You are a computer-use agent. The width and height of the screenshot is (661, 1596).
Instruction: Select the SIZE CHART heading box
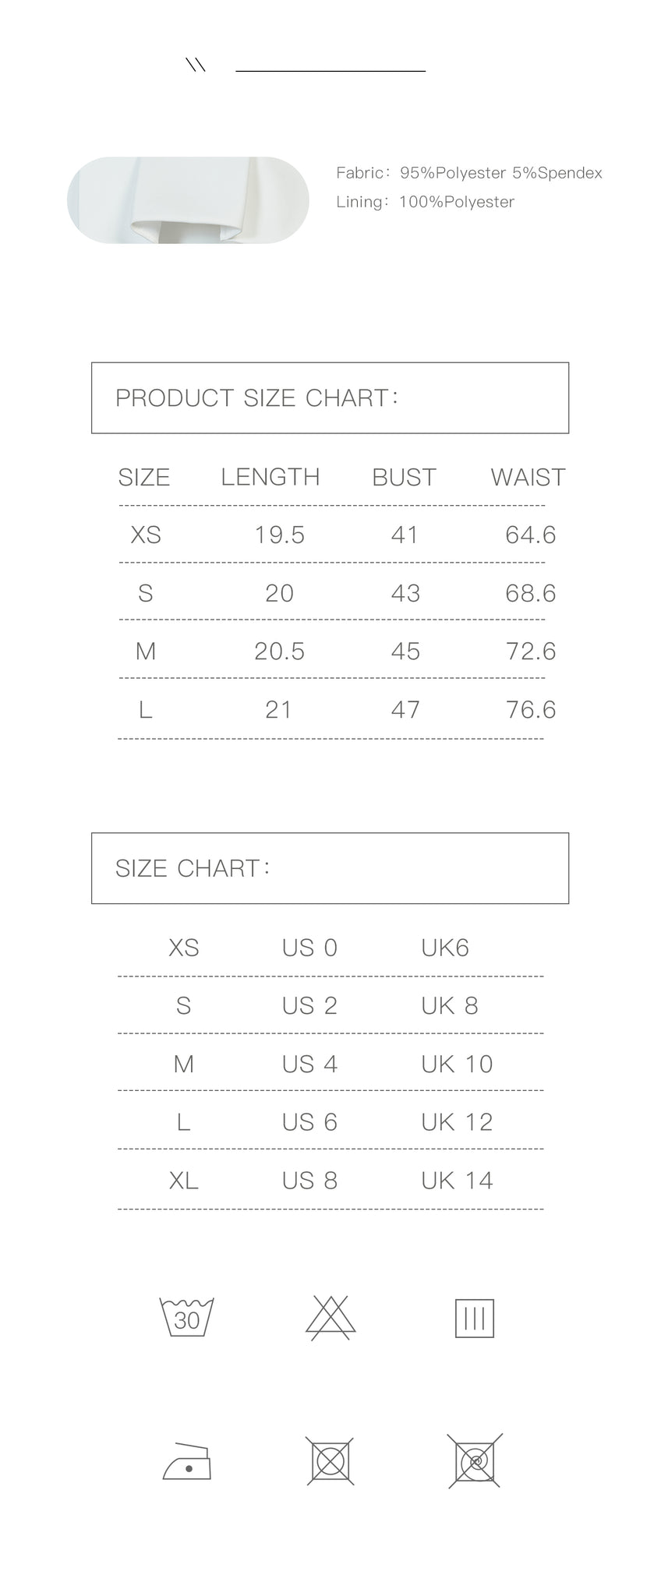coord(330,868)
